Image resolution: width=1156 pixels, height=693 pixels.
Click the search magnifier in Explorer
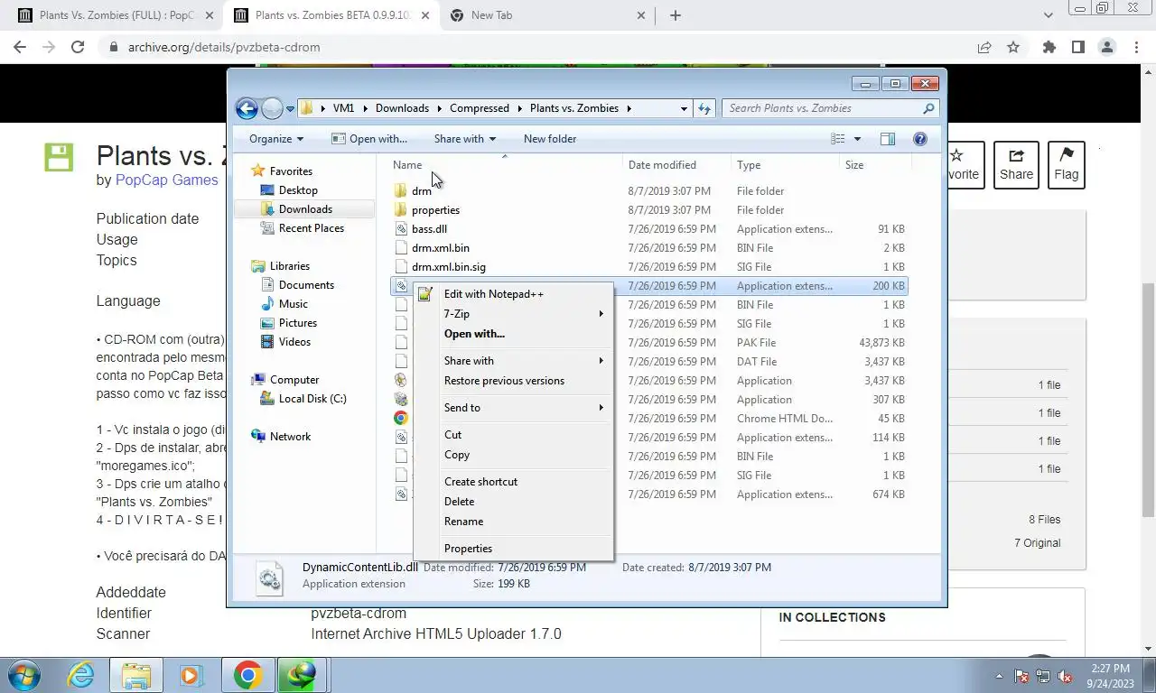click(x=928, y=108)
